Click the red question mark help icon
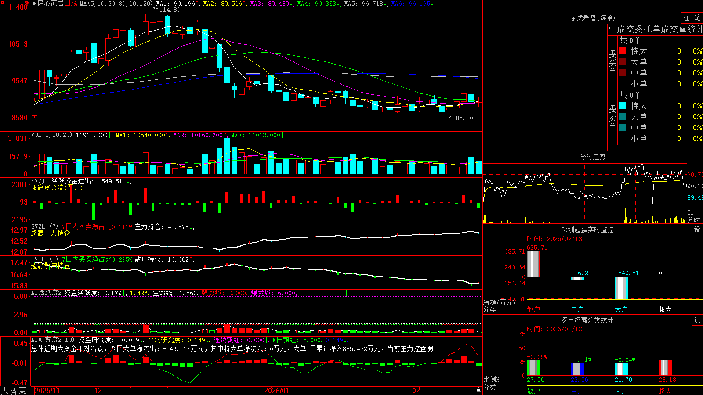This screenshot has width=703, height=395. pyautogui.click(x=27, y=3)
